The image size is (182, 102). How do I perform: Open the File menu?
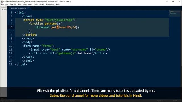pyautogui.click(x=3, y=5)
